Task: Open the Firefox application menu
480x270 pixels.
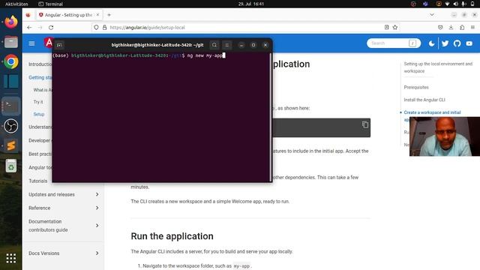Action: [x=472, y=27]
